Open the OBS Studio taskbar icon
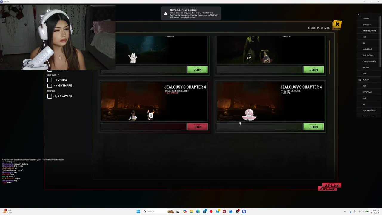The width and height of the screenshot is (382, 215). coord(238,211)
